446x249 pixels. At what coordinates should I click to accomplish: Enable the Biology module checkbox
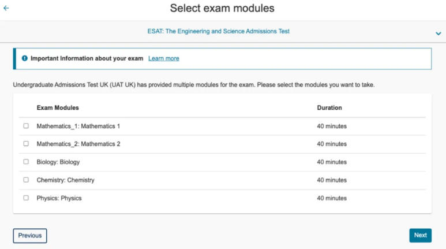[x=26, y=162]
